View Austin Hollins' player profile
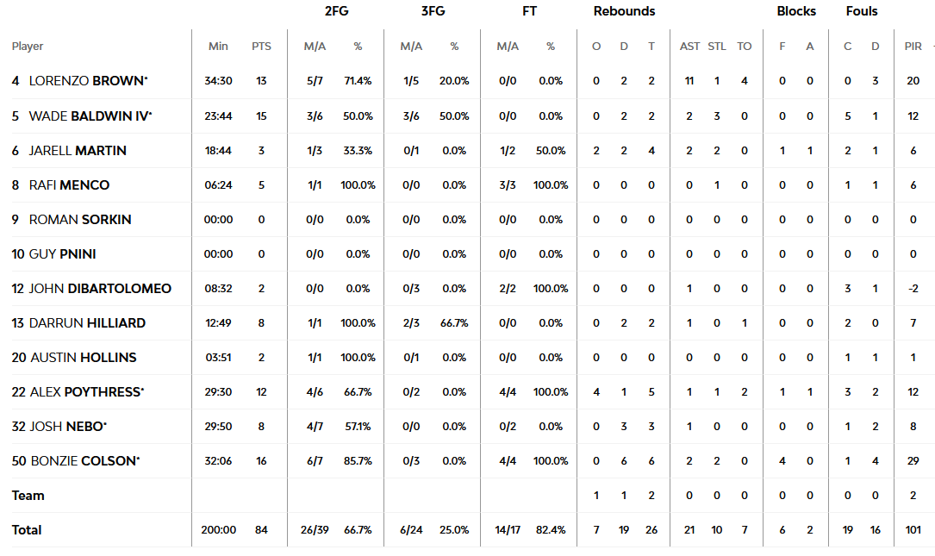Screen dimensions: 935x556 coord(84,357)
